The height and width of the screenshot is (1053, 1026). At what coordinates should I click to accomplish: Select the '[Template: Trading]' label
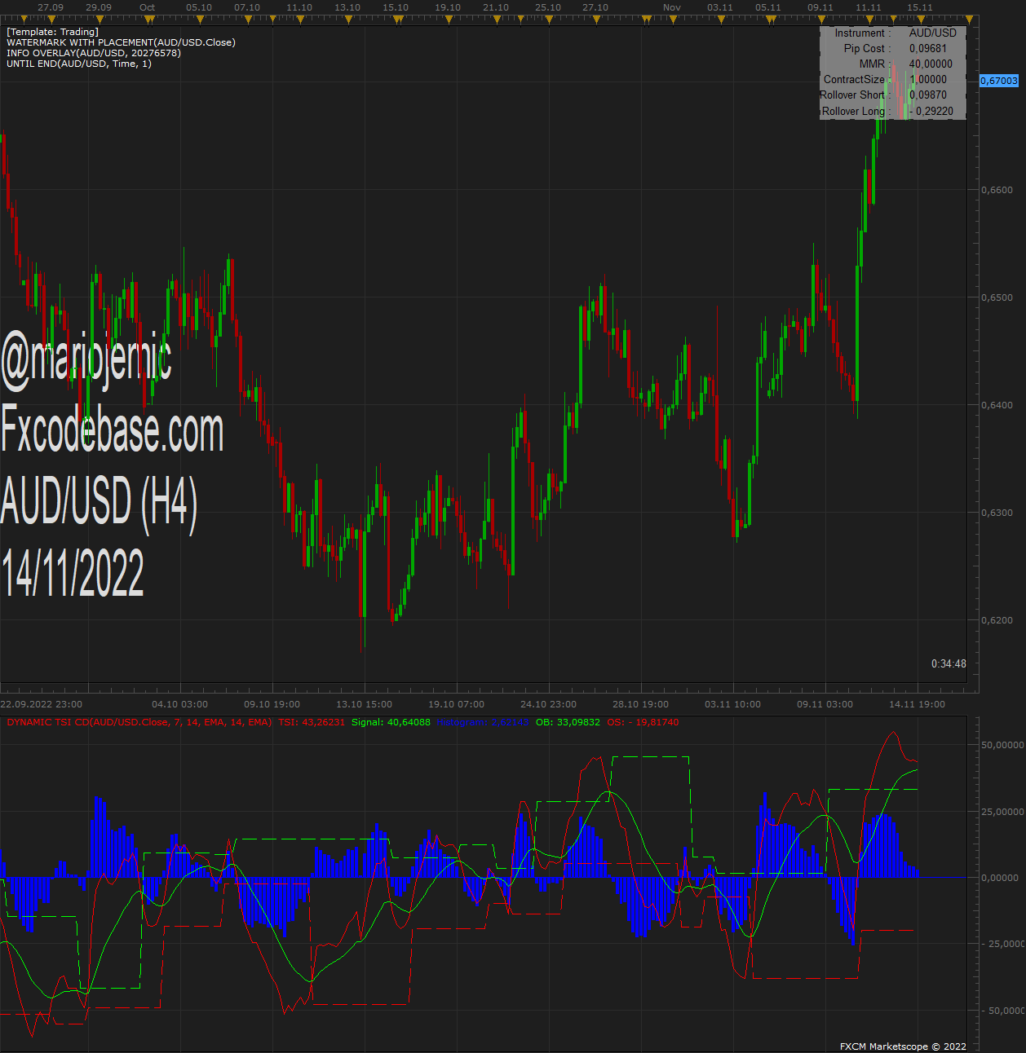[52, 32]
